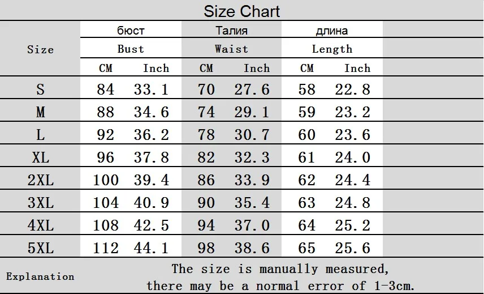Image resolution: width=484 pixels, height=294 pixels.
Task: Click the bust value 88 for size M
Action: (105, 112)
